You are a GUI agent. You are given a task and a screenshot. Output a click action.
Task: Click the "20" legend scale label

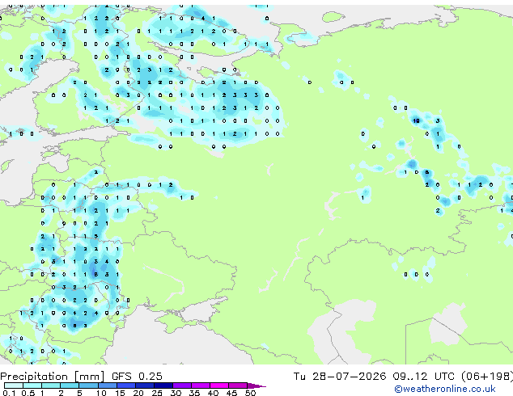coord(138,393)
